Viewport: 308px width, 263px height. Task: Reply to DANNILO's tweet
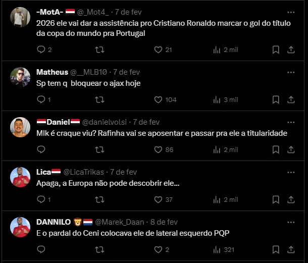[41, 249]
